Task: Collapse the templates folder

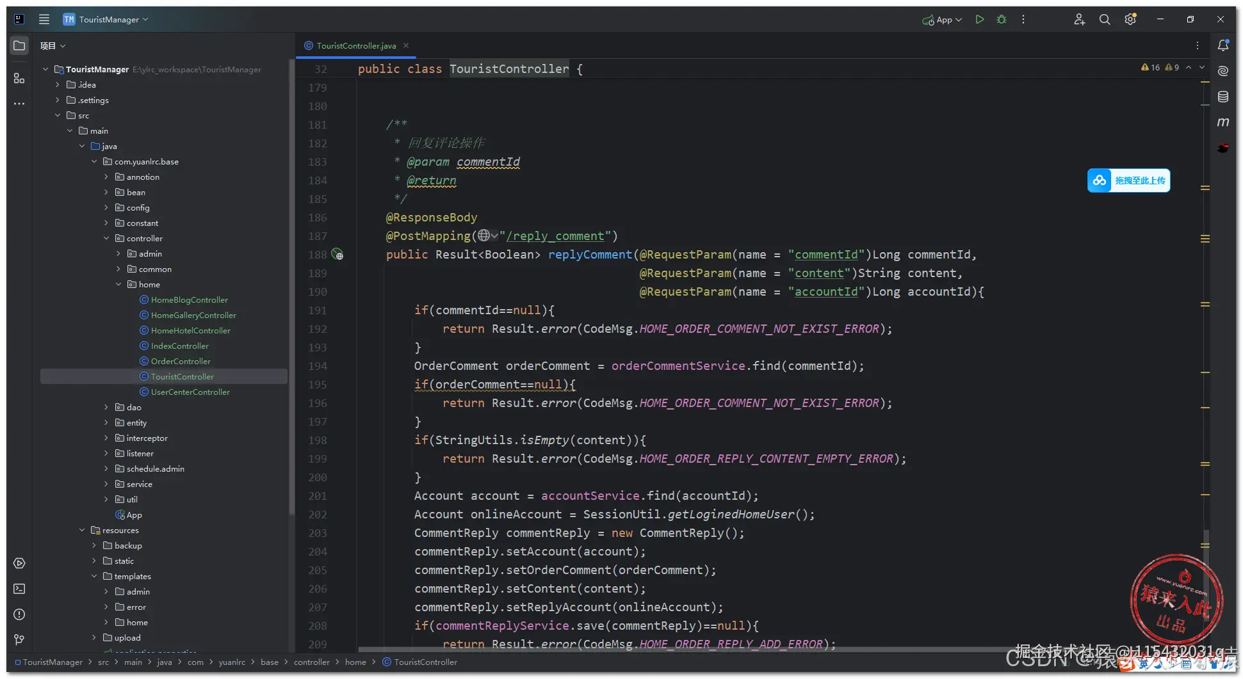Action: (94, 576)
